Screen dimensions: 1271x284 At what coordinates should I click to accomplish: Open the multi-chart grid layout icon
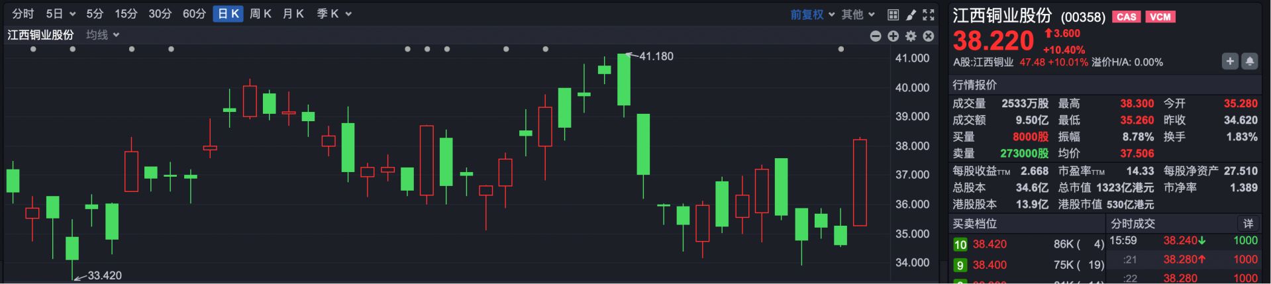[893, 15]
